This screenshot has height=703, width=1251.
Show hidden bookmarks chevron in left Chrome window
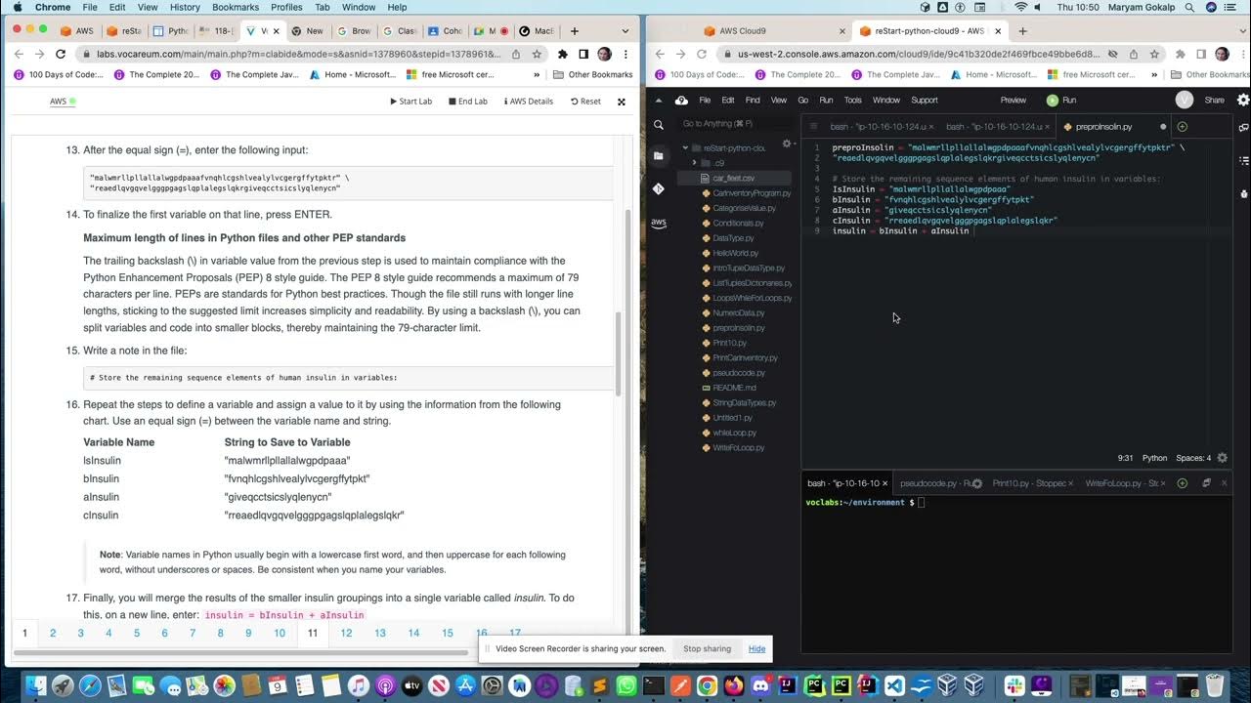pyautogui.click(x=537, y=74)
